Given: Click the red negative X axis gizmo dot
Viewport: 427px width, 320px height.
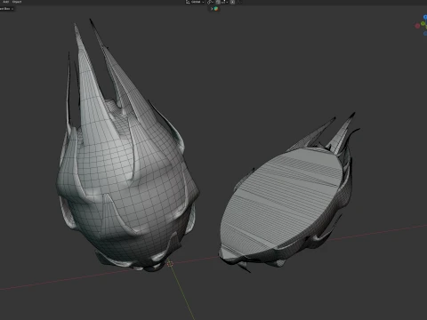Looking at the screenshot, I should 417,26.
